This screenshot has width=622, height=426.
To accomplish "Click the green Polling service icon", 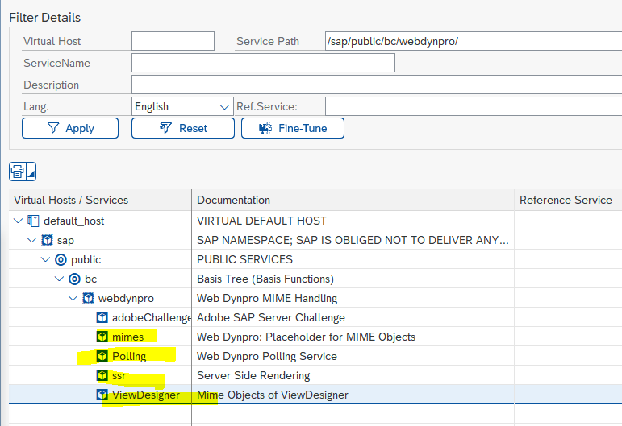I will (x=102, y=356).
